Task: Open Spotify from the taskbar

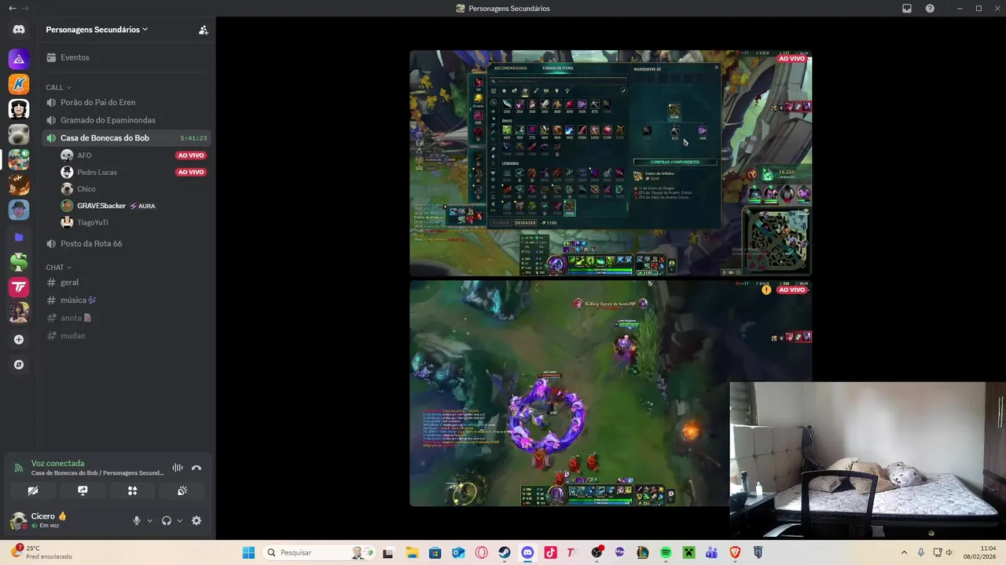Action: (666, 552)
